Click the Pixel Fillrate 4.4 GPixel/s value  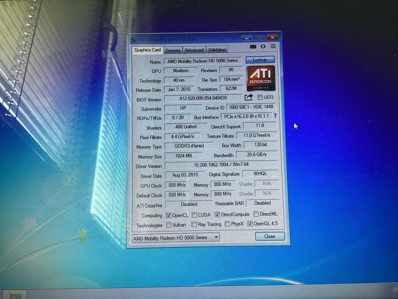click(182, 137)
